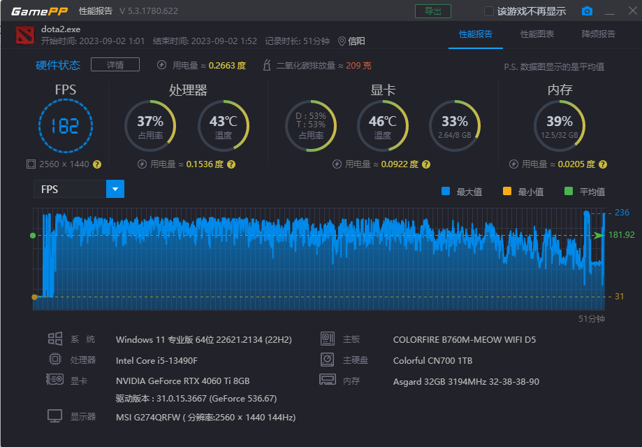This screenshot has height=447, width=642.
Task: Enable the 该游戏不再显示 checkbox
Action: tap(488, 11)
